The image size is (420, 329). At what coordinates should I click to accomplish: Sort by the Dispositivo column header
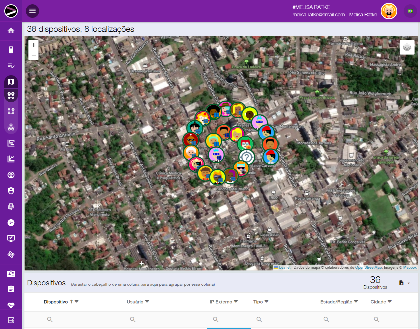point(56,302)
